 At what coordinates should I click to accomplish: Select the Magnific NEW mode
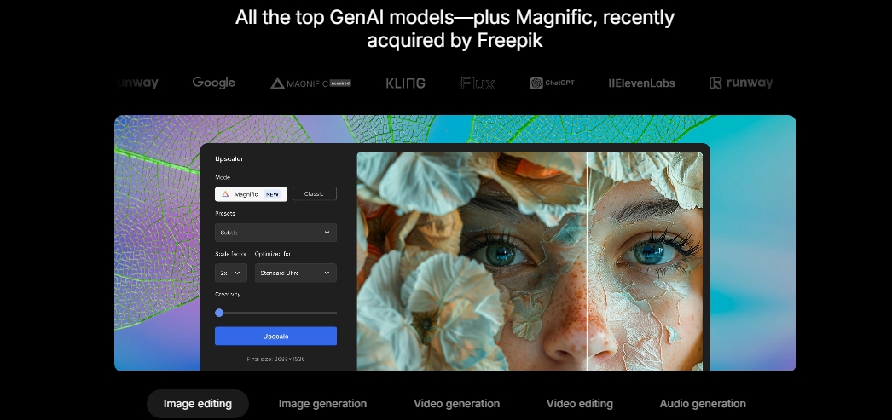[251, 194]
